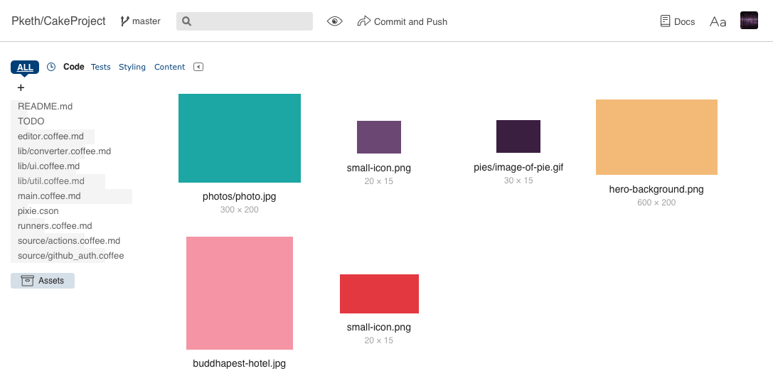The height and width of the screenshot is (371, 773).
Task: Add a new file with plus icon
Action: 21,87
